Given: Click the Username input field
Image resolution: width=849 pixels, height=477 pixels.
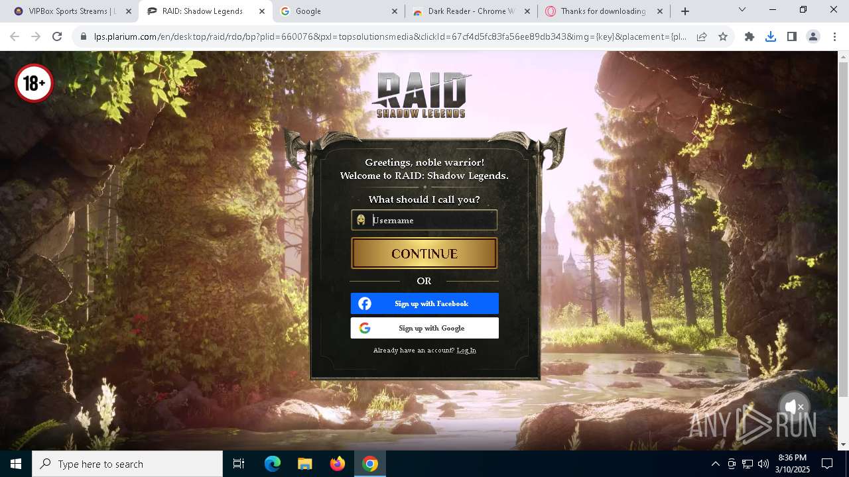Looking at the screenshot, I should tap(424, 220).
